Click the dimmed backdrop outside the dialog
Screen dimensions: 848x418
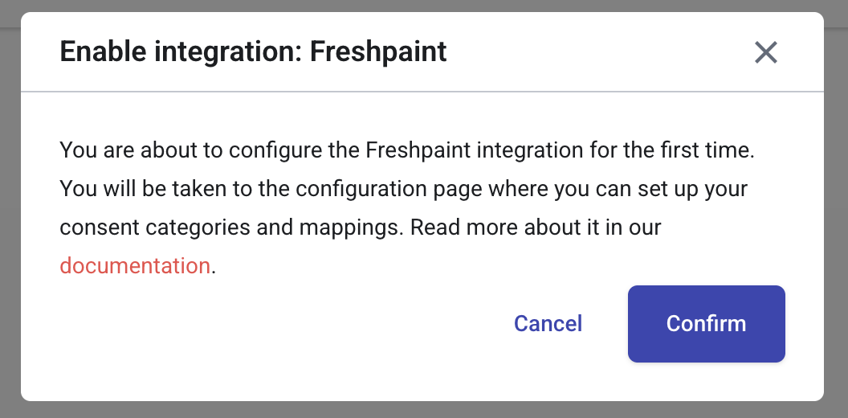tap(10, 209)
